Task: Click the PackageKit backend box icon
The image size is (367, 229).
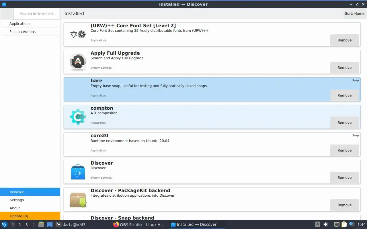Action: pos(78,200)
